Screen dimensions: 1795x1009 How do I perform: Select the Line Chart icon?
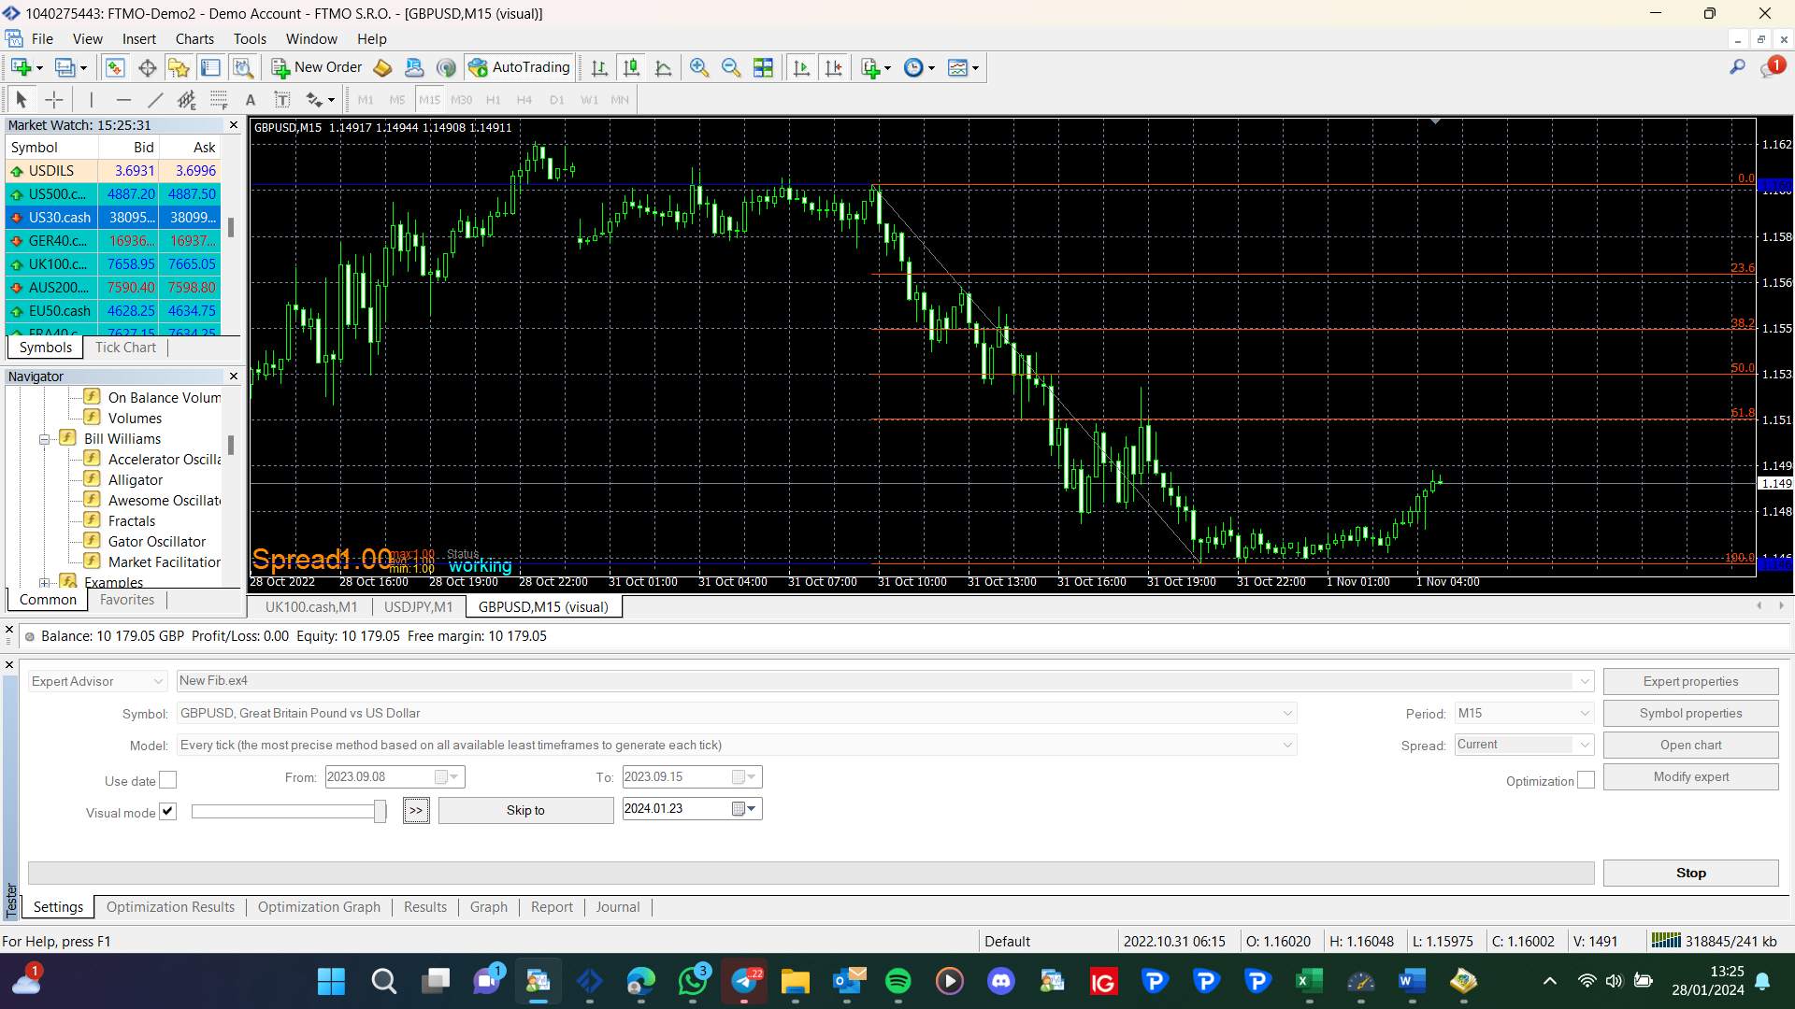[x=664, y=67]
